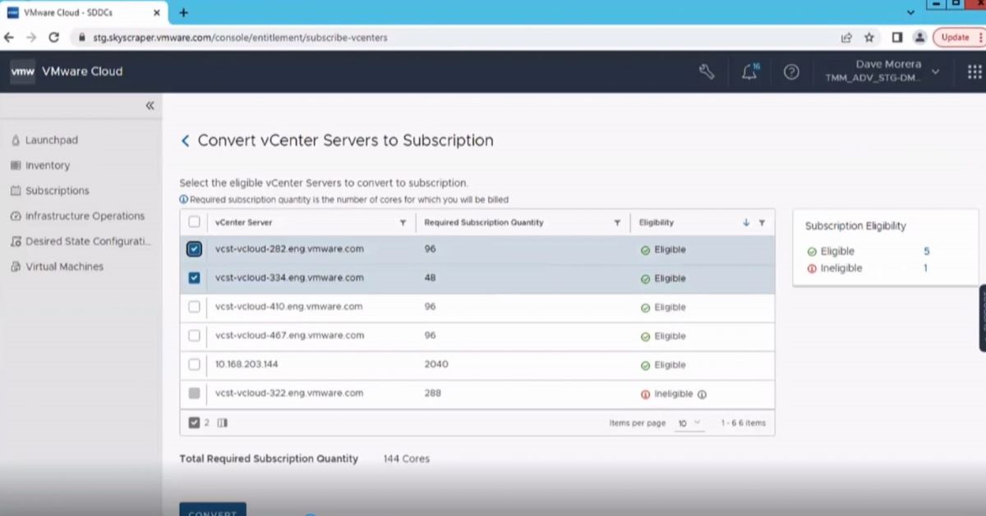986x516 pixels.
Task: Click the 144 Cores total value
Action: (x=407, y=459)
